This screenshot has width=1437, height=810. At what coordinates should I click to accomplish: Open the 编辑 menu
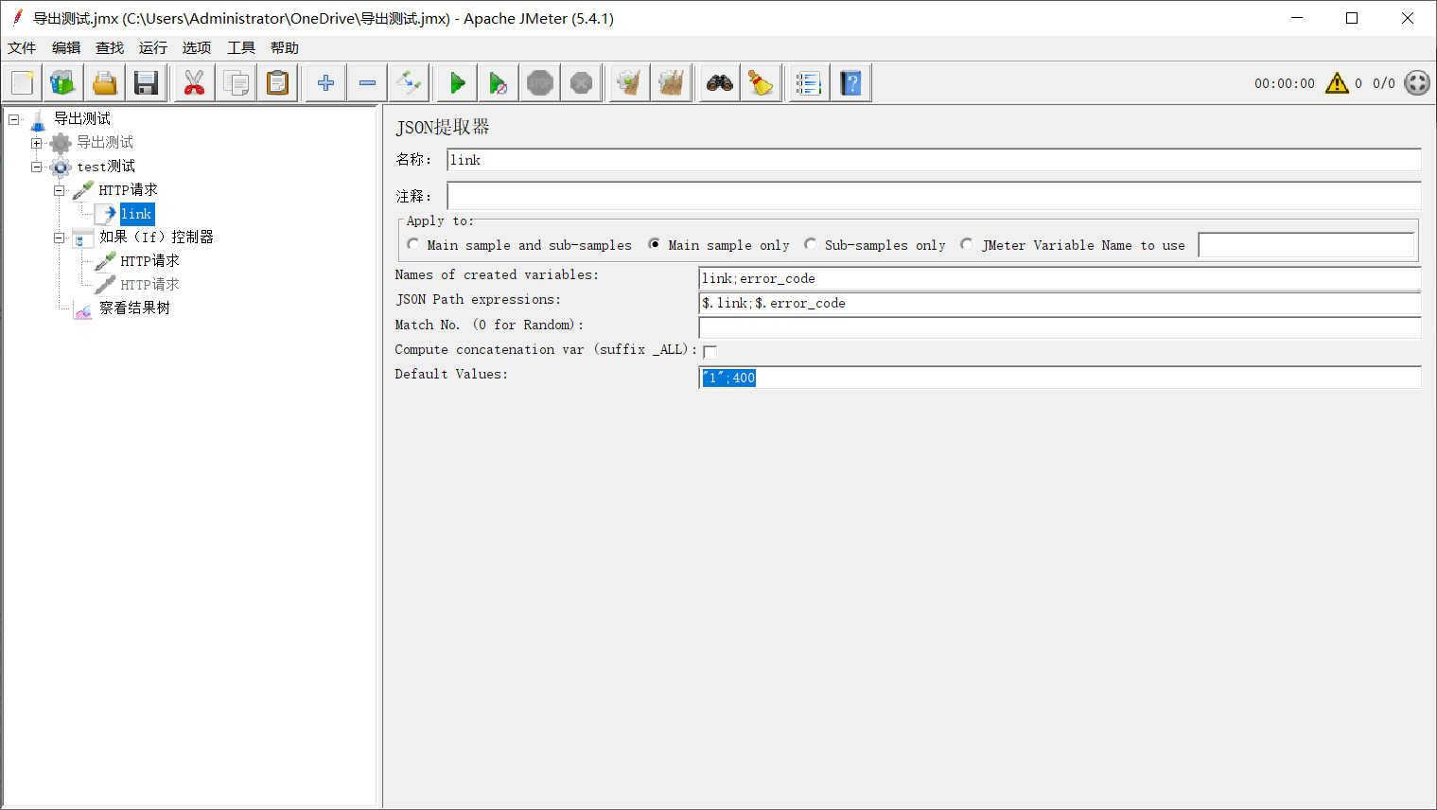click(x=66, y=47)
